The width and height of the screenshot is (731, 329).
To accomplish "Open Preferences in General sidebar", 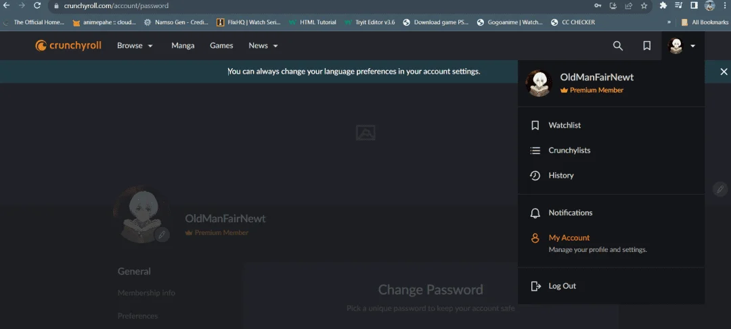I will point(137,315).
